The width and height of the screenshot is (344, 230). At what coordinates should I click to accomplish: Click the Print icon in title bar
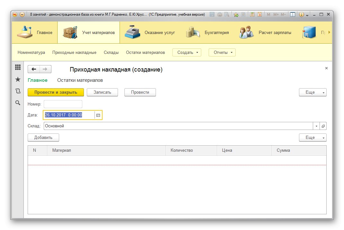tap(220, 14)
